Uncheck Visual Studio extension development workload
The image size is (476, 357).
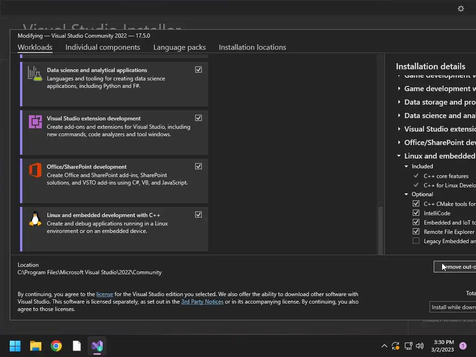coord(198,118)
